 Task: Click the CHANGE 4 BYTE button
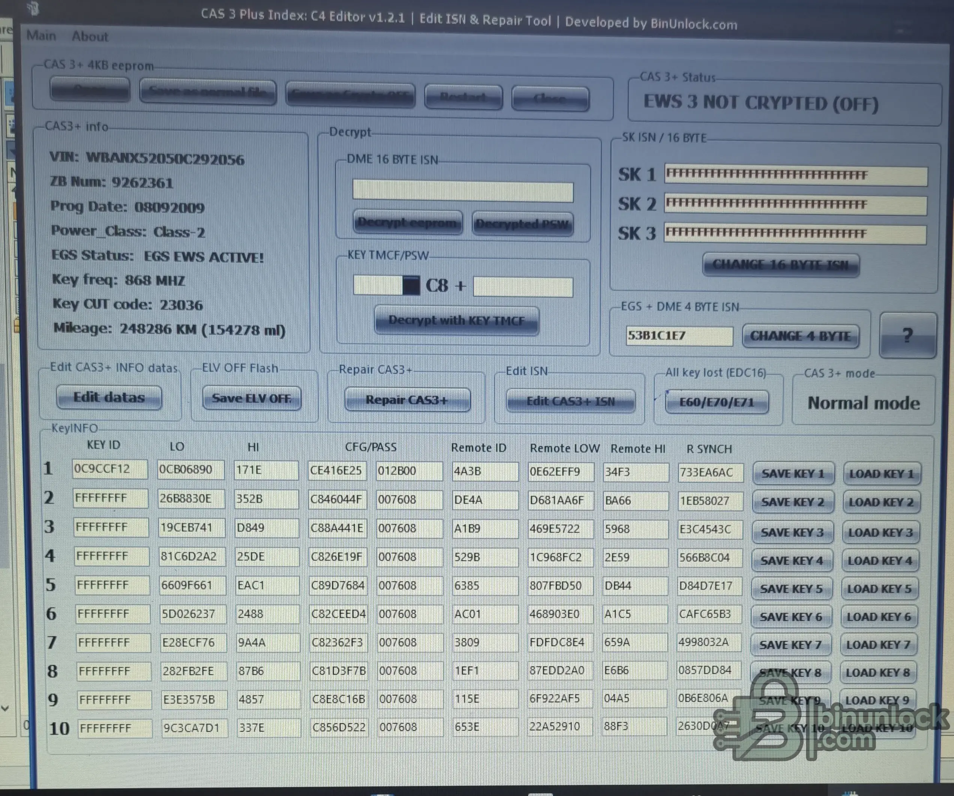coord(801,336)
